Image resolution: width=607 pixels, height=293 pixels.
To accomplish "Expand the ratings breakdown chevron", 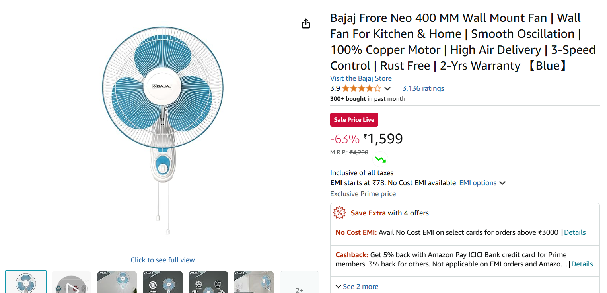I will click(387, 88).
